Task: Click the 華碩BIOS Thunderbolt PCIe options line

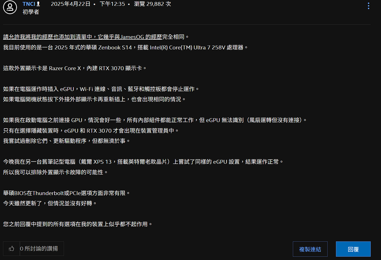Action: tap(66, 193)
